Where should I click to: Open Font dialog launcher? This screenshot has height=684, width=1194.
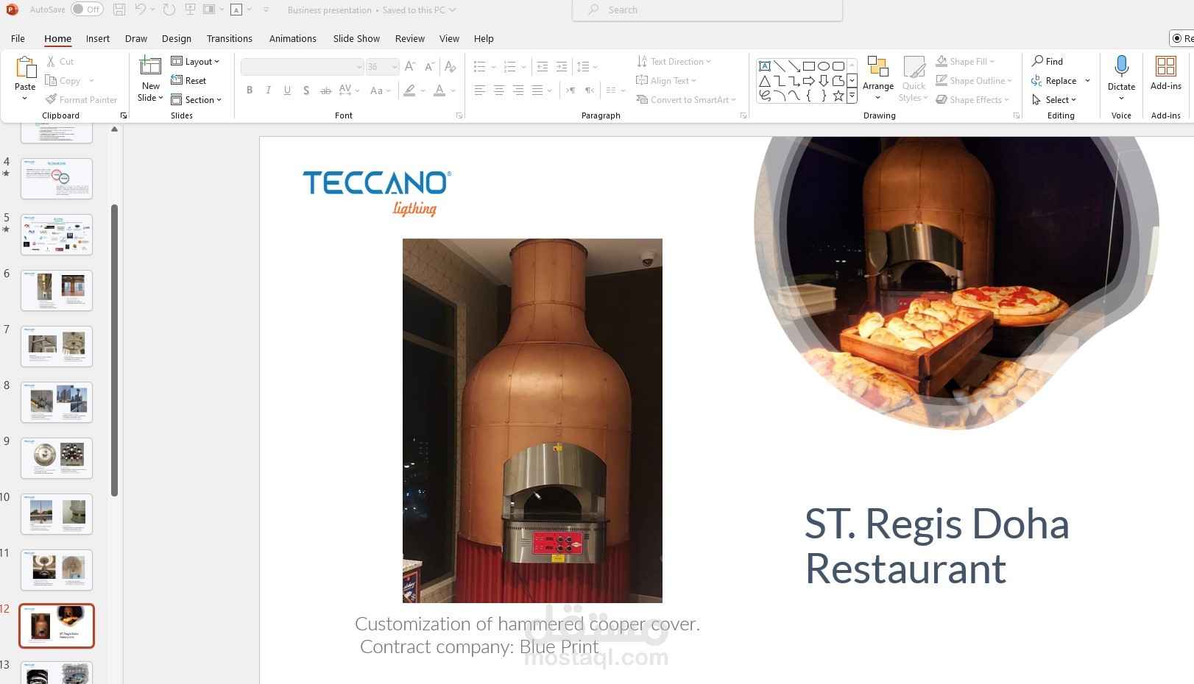click(459, 115)
